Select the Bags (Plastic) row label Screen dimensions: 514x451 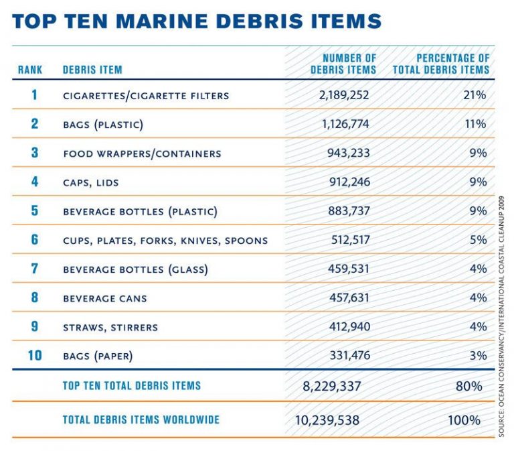click(x=103, y=125)
